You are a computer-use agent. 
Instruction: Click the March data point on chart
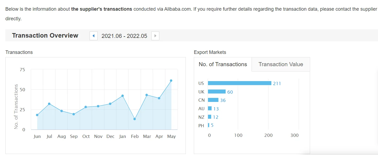pyautogui.click(x=147, y=95)
